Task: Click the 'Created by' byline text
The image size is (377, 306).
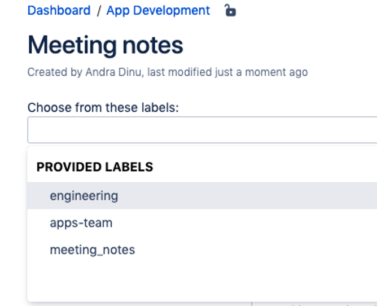Action: (47, 72)
